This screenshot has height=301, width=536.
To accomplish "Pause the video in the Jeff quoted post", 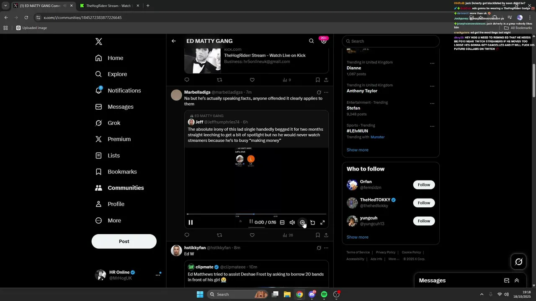I will point(191,222).
